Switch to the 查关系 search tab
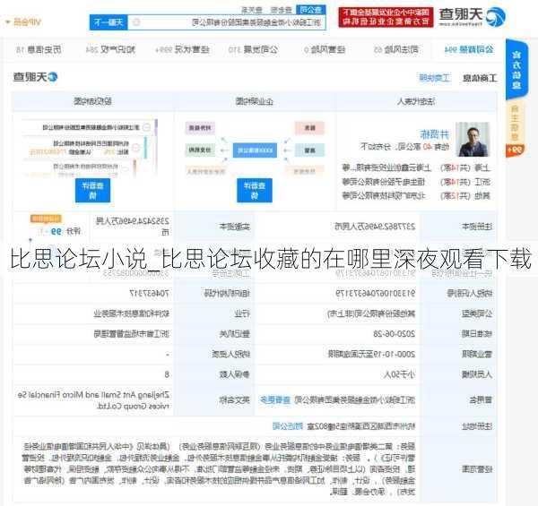 tap(251, 10)
